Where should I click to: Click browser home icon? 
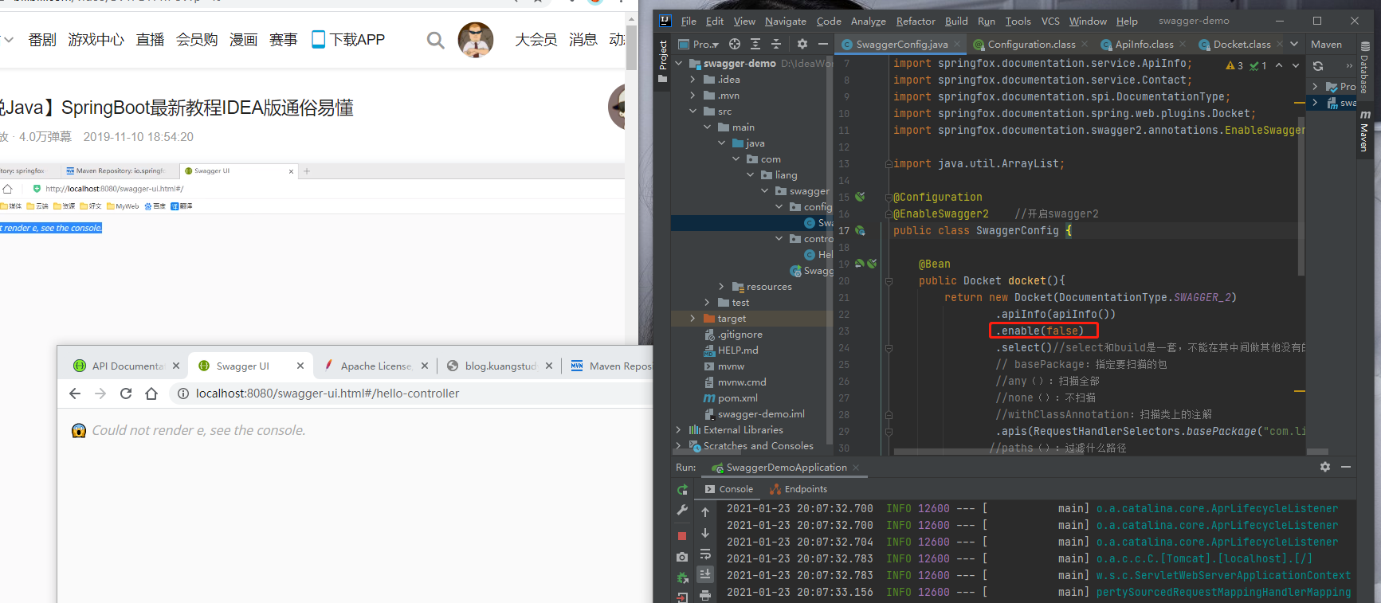(x=151, y=394)
